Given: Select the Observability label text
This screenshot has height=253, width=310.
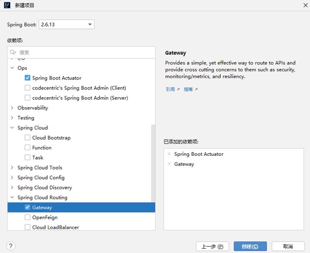Looking at the screenshot, I should (x=32, y=108).
